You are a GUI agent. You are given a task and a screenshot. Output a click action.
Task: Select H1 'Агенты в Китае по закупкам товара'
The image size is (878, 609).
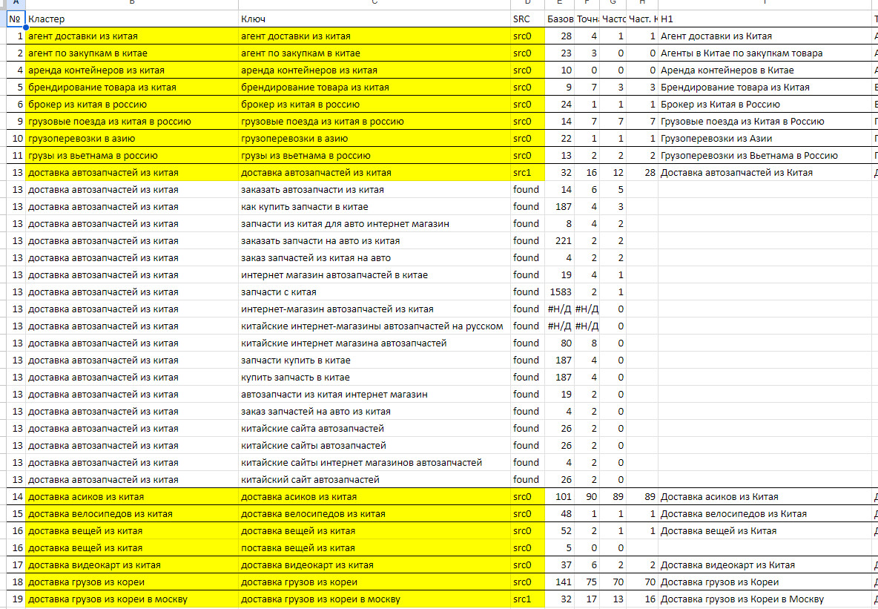pos(765,53)
